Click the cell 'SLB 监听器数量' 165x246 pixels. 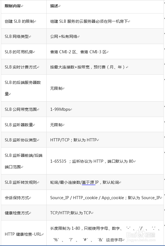(x=24, y=125)
